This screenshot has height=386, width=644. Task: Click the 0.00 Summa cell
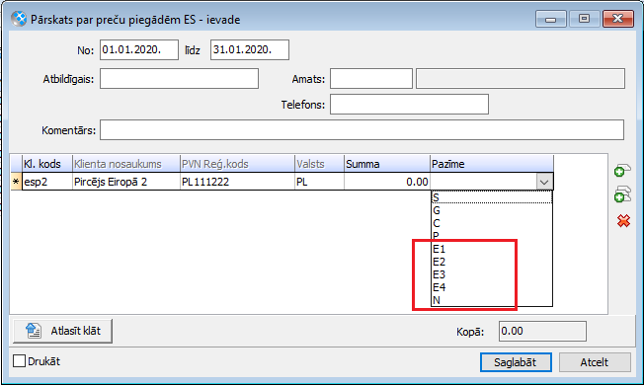[x=387, y=182]
